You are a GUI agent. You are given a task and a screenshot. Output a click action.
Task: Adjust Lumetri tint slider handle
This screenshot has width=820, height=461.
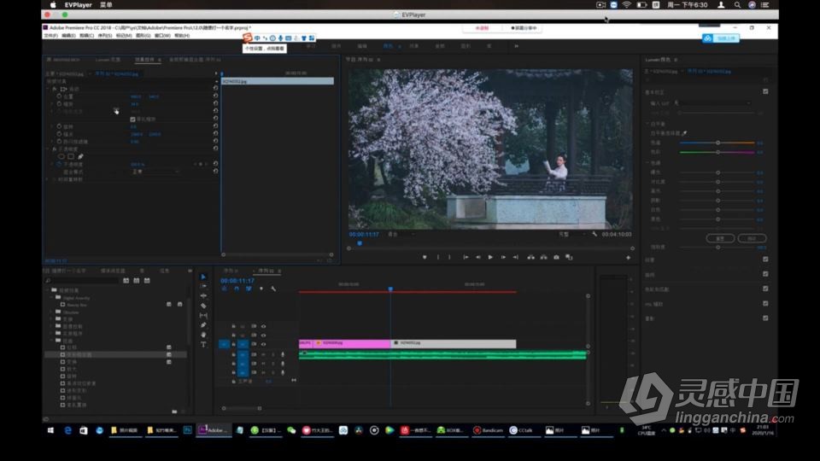(x=718, y=152)
